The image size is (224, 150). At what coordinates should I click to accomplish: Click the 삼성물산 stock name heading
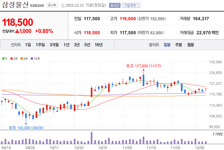click(x=15, y=5)
